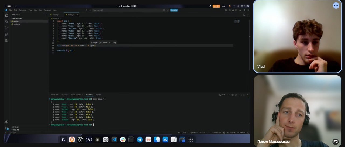
Task: Open the Copilot chat dropdown arrow
Action: [x=167, y=10]
